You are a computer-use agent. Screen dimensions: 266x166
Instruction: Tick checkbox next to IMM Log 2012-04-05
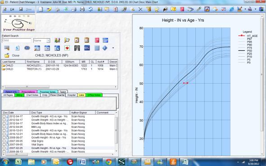[x=4, y=127]
